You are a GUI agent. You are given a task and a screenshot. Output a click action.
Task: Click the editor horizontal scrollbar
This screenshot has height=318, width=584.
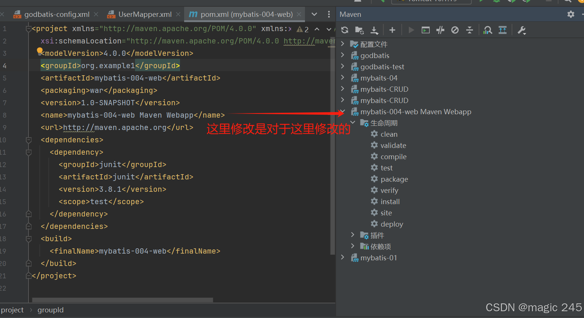click(123, 300)
